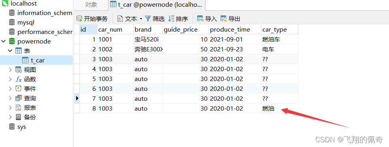The width and height of the screenshot is (389, 147).
Task: Click the guide_price 50 cell
Action: 186,49
